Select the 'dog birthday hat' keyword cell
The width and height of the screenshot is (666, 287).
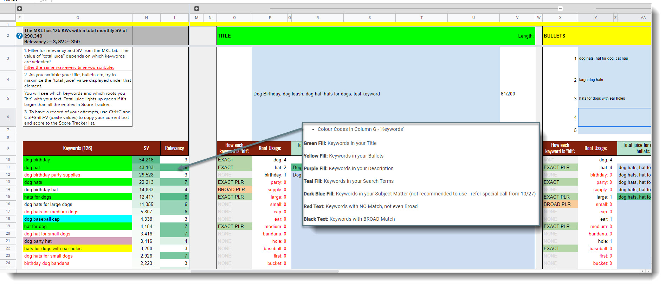coord(78,189)
